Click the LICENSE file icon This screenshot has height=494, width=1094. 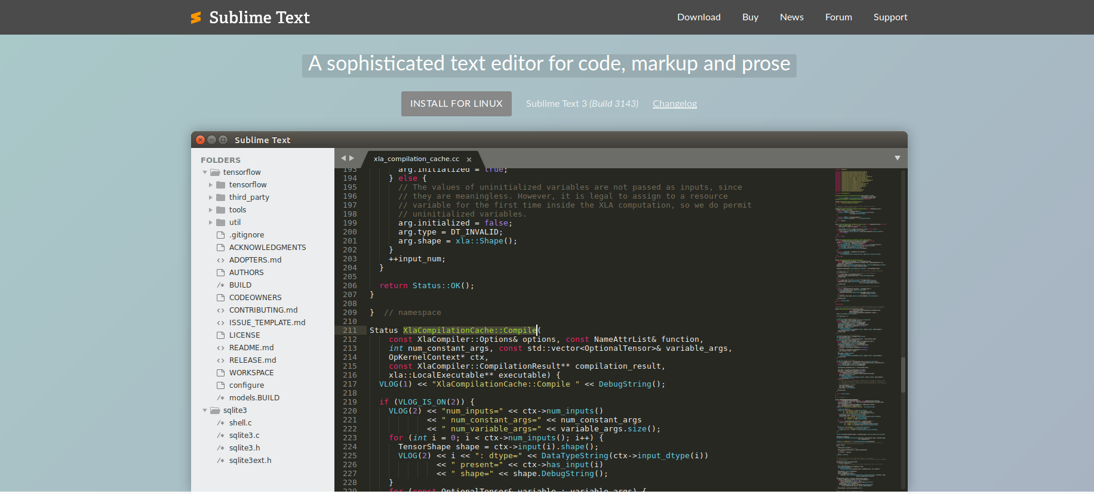pos(220,335)
